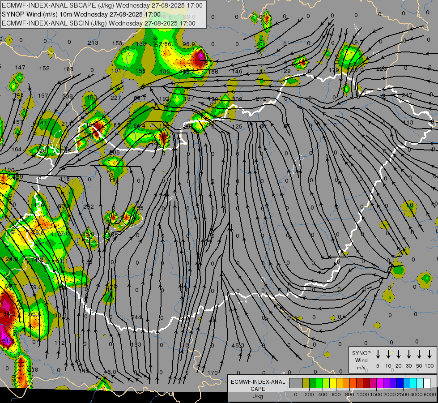Click the map value '272'
This screenshot has width=438, height=403.
(261, 99)
